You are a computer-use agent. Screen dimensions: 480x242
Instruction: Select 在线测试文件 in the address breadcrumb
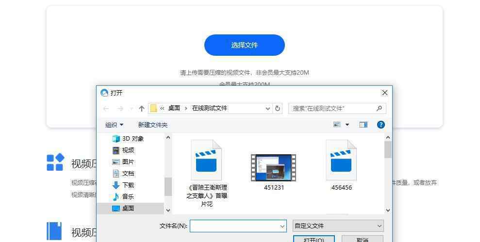209,108
